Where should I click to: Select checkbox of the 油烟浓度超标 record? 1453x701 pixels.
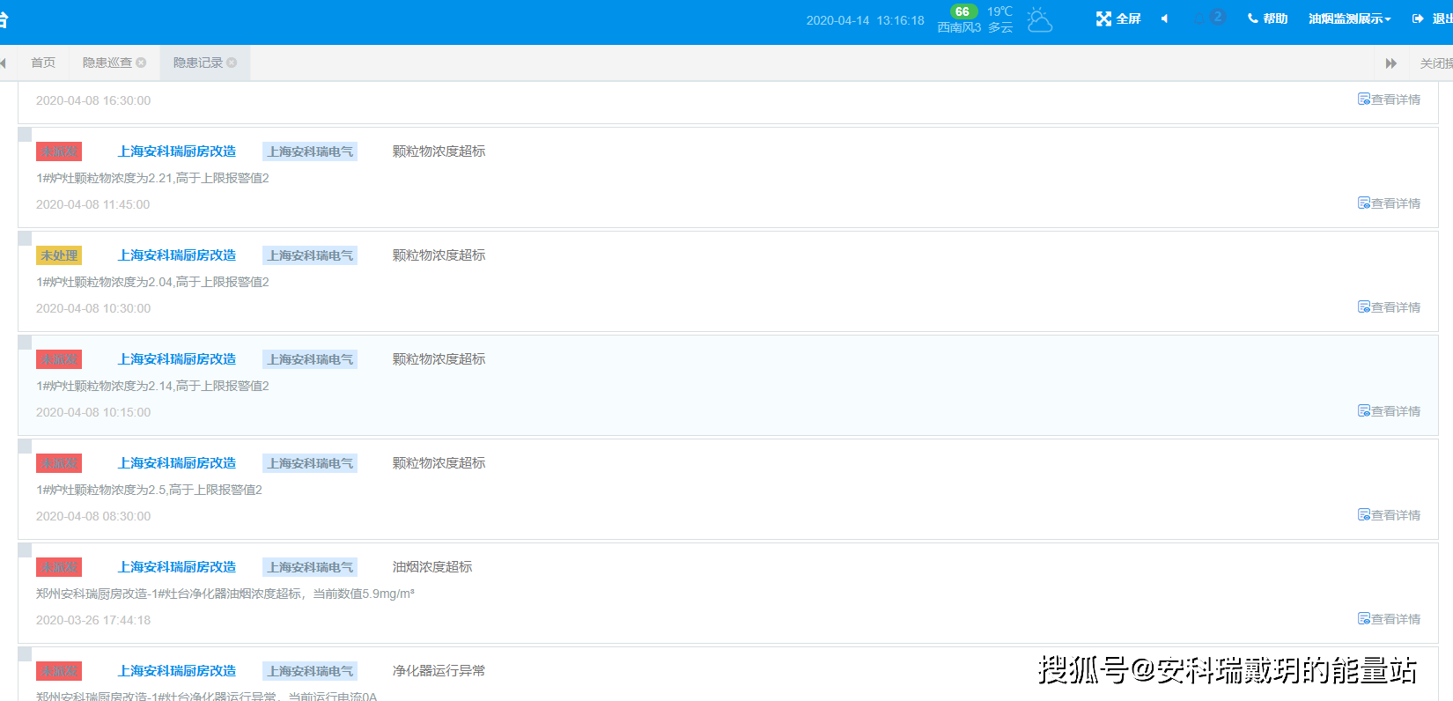click(x=26, y=550)
